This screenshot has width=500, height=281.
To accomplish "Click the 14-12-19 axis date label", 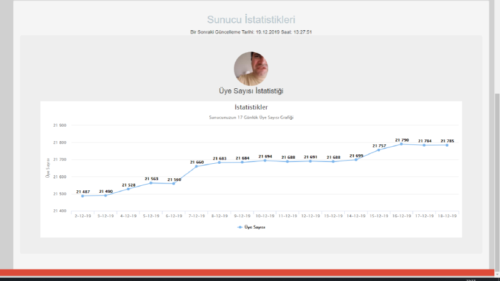I will click(x=356, y=216).
